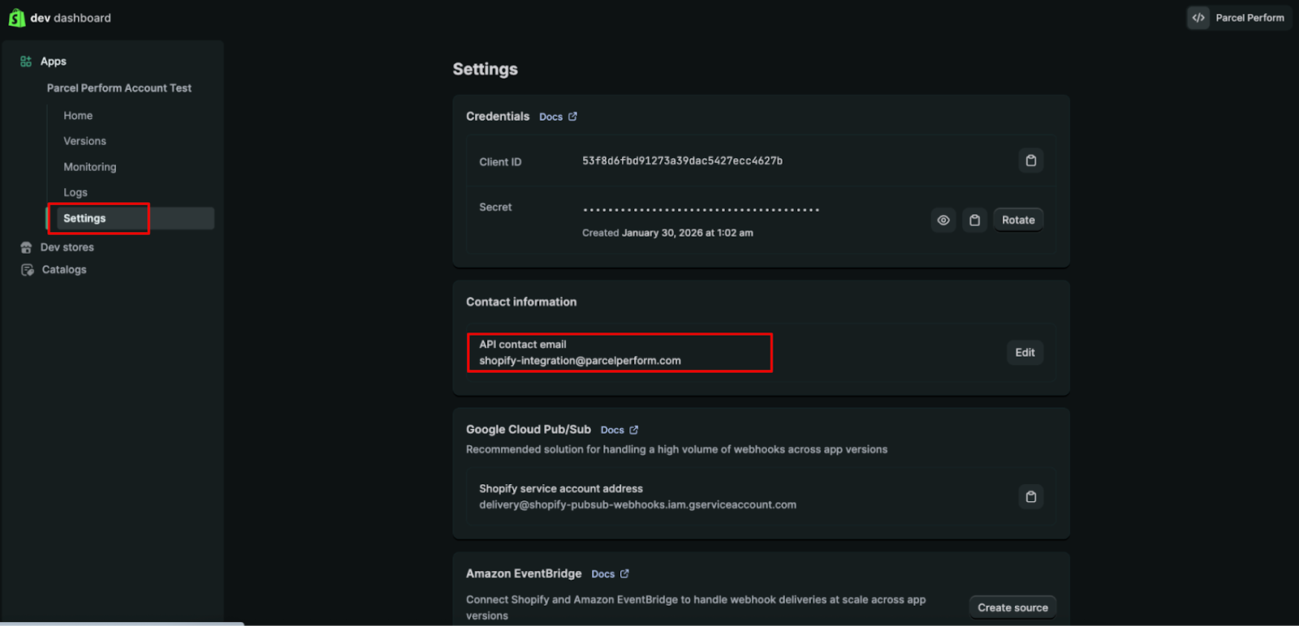Select the Client ID value text
The height and width of the screenshot is (626, 1299).
[x=682, y=161]
